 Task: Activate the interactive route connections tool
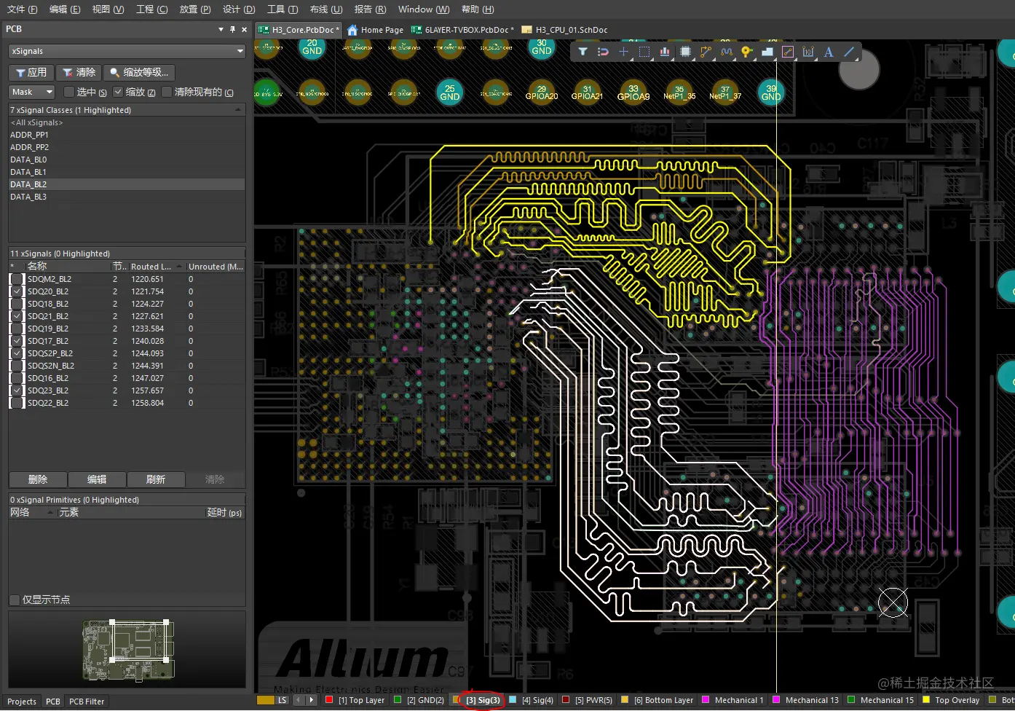tap(706, 52)
